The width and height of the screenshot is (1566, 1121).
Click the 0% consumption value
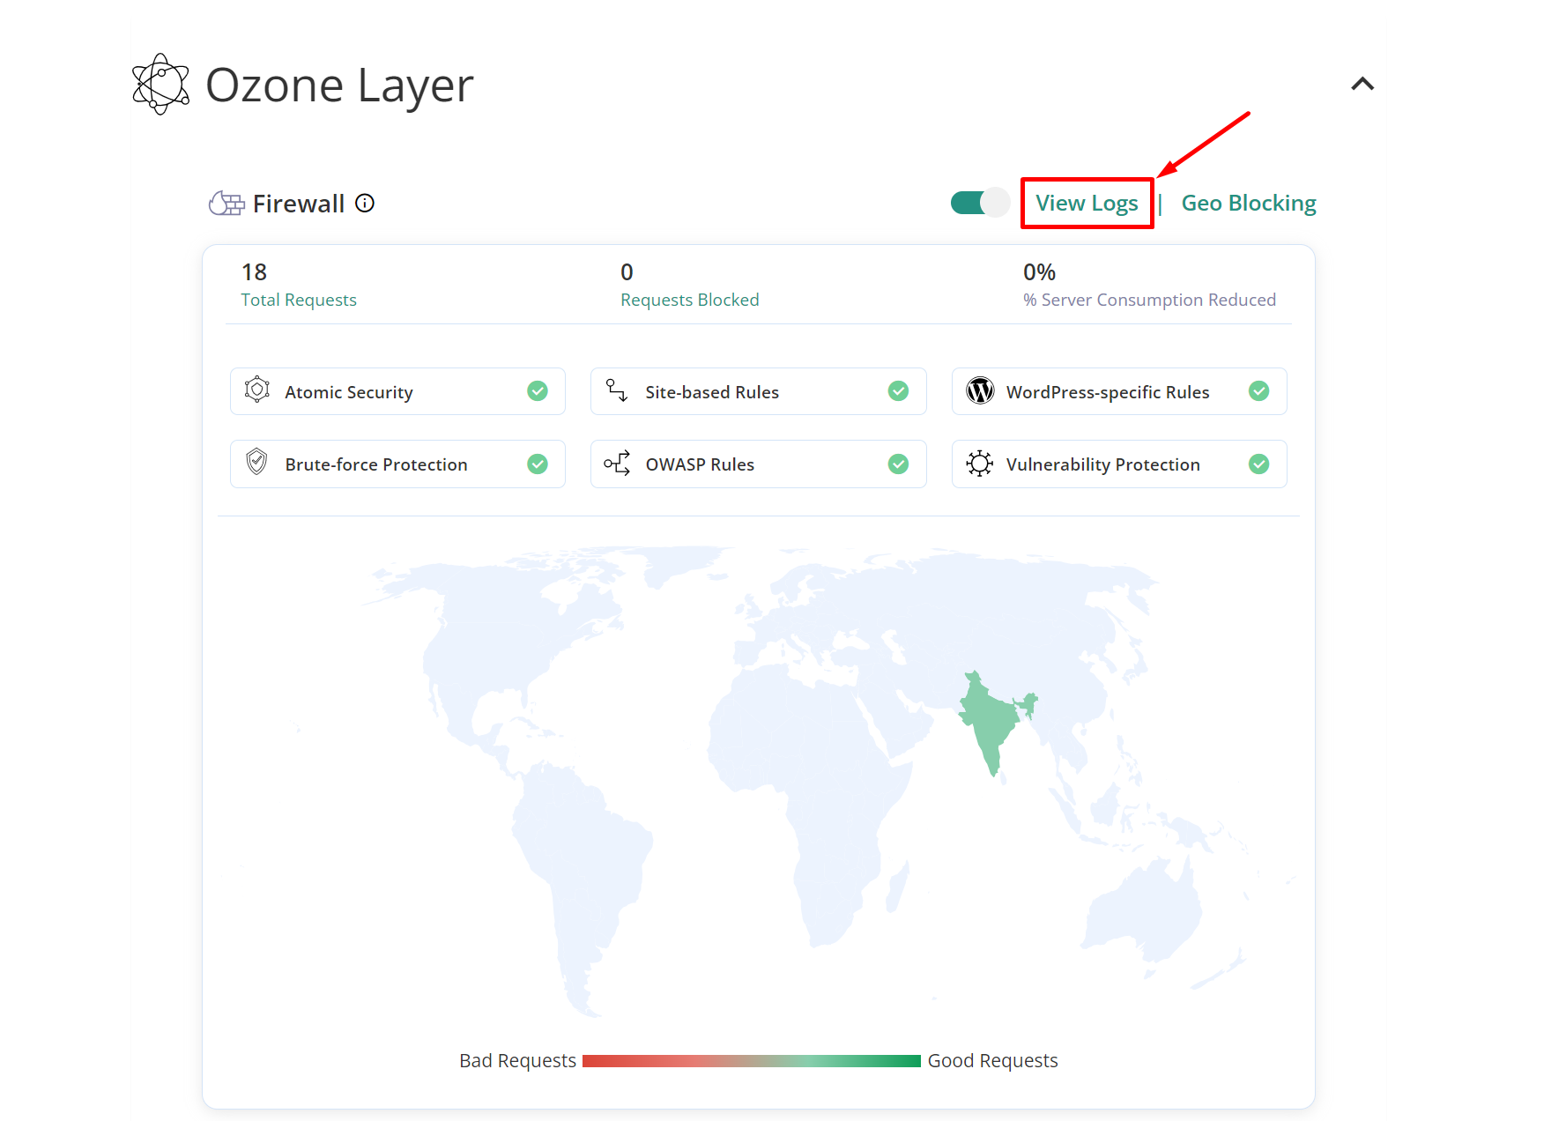point(1039,272)
